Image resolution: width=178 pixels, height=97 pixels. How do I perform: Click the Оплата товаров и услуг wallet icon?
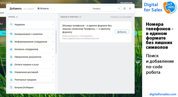coord(11,64)
